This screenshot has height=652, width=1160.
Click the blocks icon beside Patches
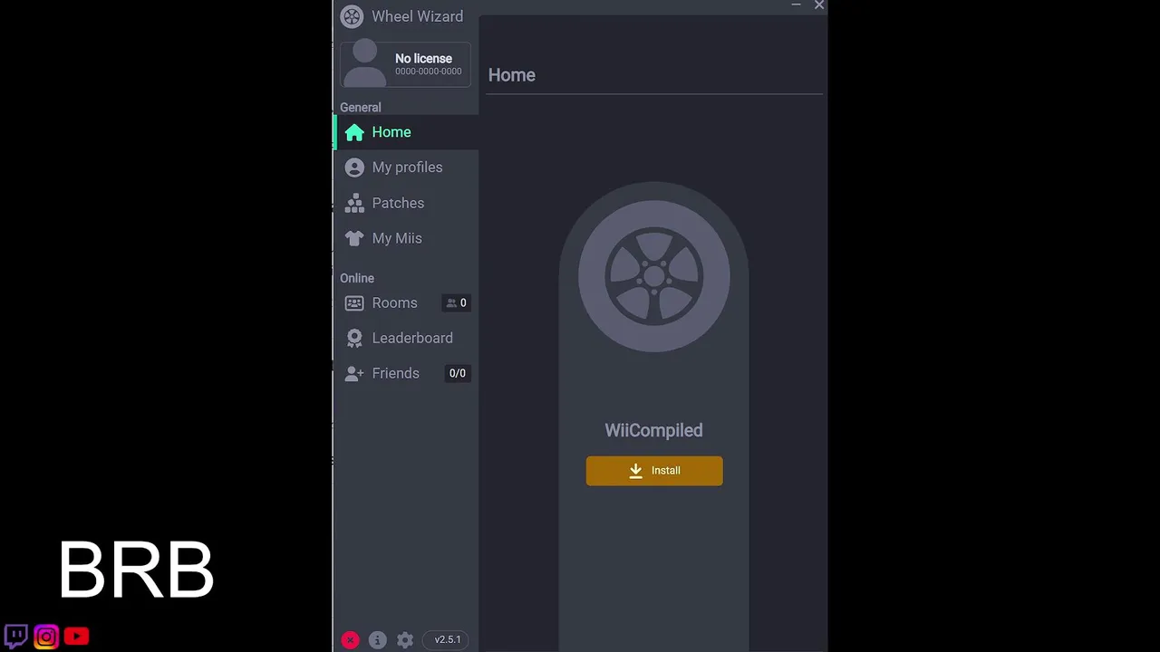click(x=354, y=203)
